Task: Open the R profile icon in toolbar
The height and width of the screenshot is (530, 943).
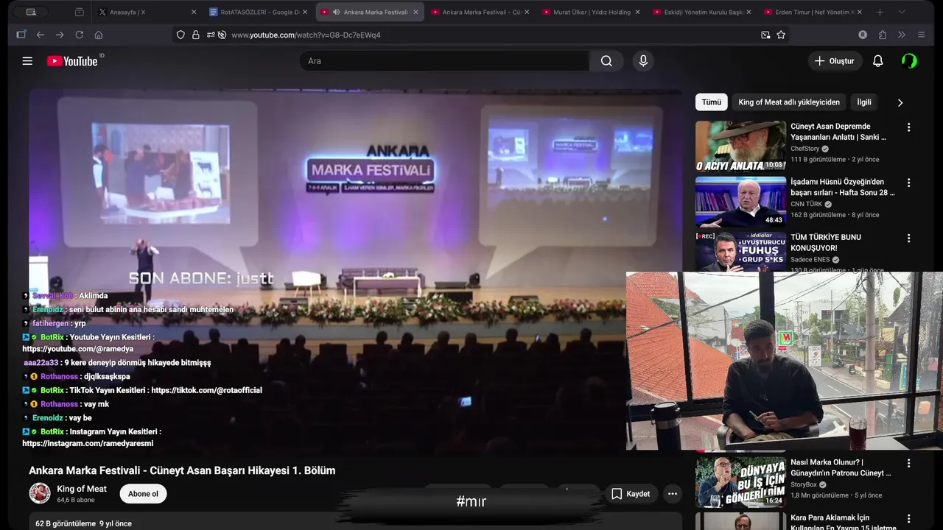Action: (x=863, y=35)
